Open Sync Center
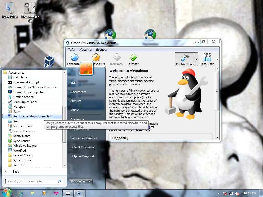The height and width of the screenshot is (197, 263). click(22, 141)
